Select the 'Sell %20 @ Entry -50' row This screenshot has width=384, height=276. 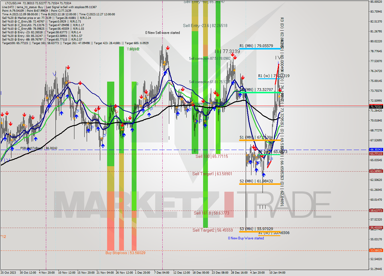(42, 36)
